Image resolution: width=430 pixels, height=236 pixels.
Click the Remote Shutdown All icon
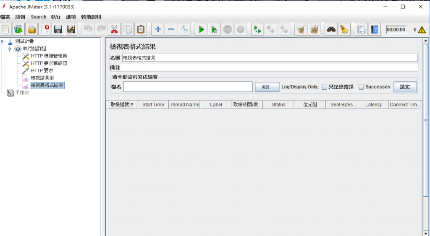[284, 29]
